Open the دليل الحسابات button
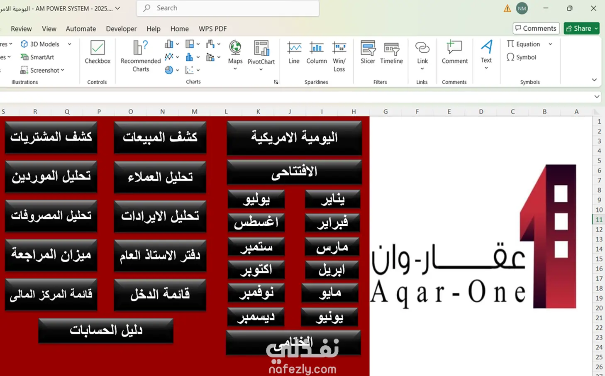 point(106,330)
